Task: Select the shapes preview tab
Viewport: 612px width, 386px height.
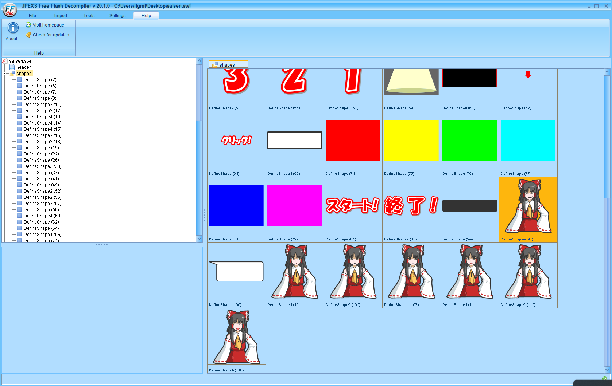Action: (x=228, y=65)
